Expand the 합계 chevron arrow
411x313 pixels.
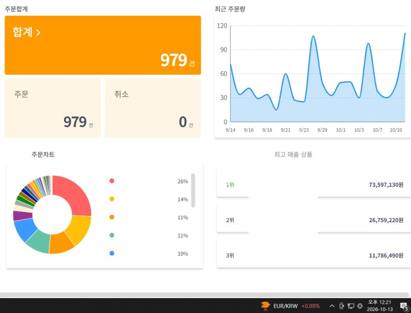[38, 33]
